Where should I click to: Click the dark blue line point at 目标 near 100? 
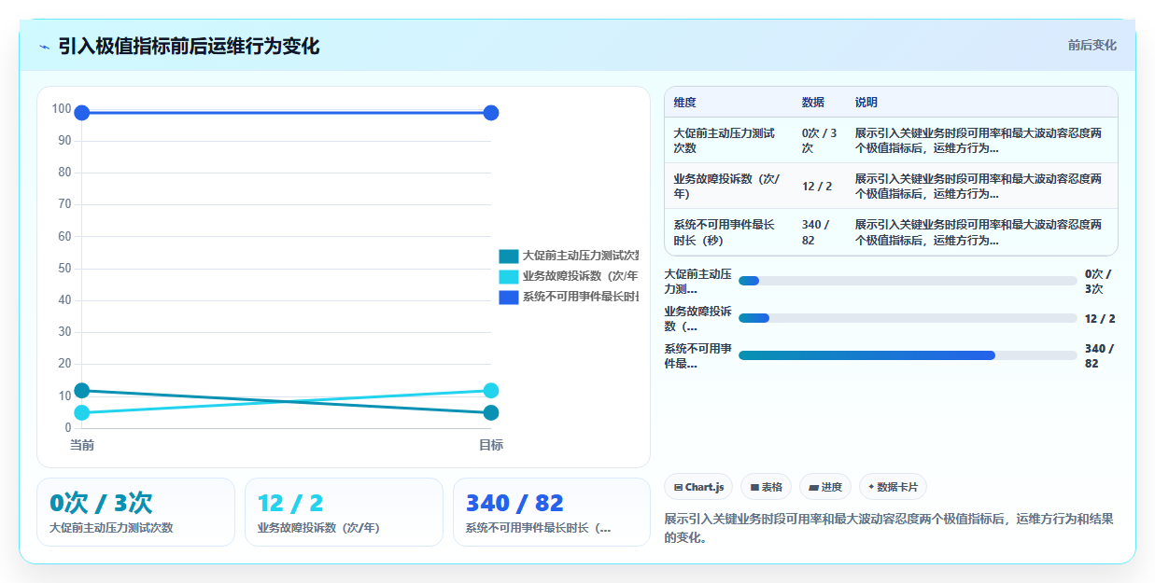coord(491,113)
